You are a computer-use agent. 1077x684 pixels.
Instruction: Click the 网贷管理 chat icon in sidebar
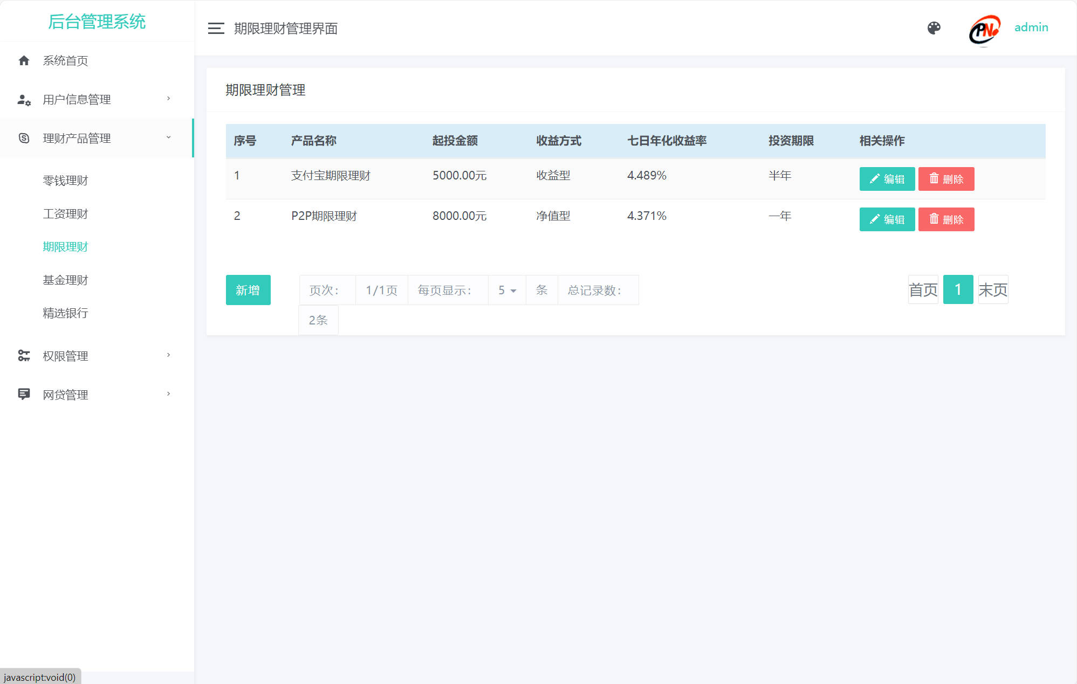click(x=24, y=394)
